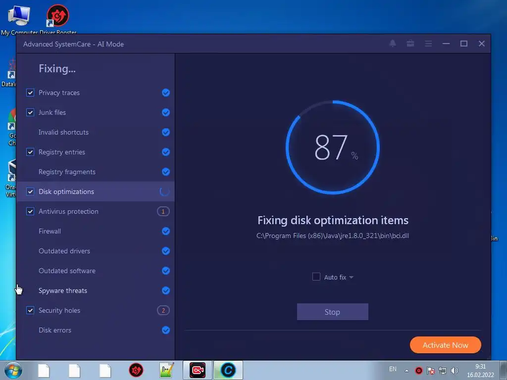Click the Activate Now button

point(445,345)
